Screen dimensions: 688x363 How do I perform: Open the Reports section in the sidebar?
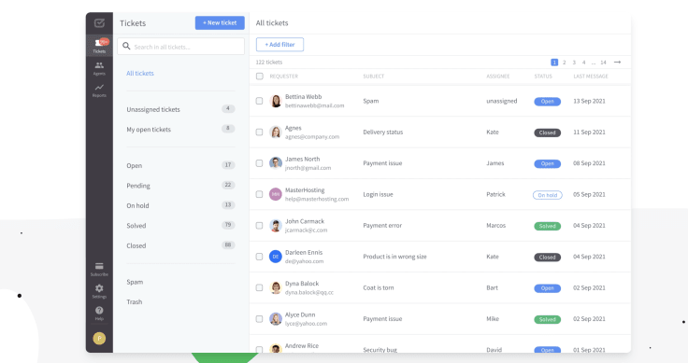(99, 91)
